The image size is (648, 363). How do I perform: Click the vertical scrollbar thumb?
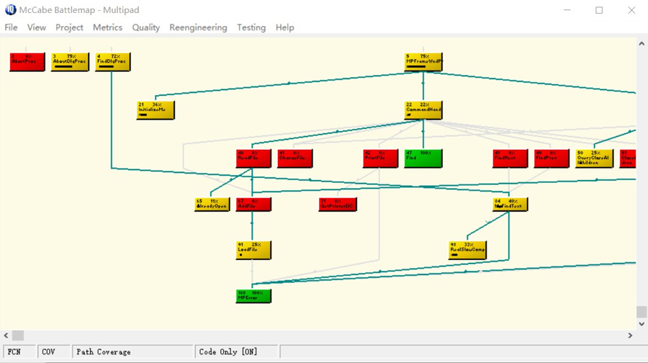pos(642,312)
